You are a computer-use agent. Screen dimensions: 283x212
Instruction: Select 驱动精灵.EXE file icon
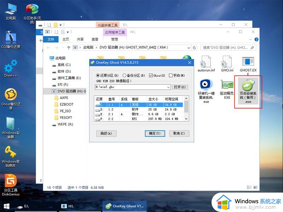click(x=227, y=89)
